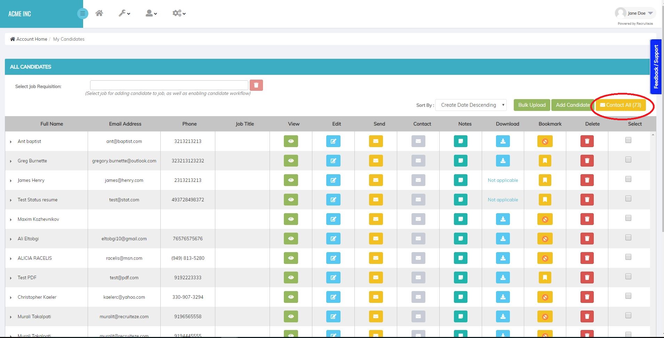The height and width of the screenshot is (338, 664).
Task: Enable the select checkbox for Murali Takalpati
Action: pos(627,315)
